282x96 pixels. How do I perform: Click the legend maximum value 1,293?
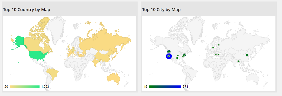45,87
